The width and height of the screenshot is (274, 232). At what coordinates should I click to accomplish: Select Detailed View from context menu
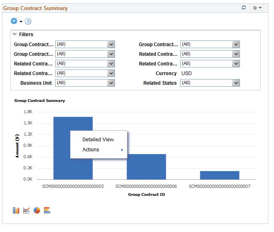click(x=98, y=140)
